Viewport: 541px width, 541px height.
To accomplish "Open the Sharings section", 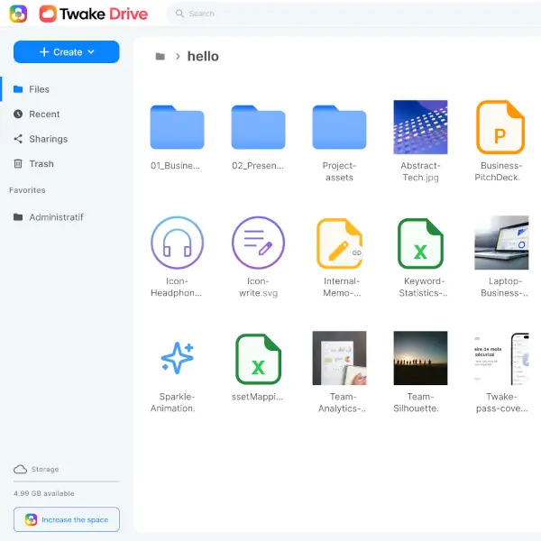I will pos(48,139).
